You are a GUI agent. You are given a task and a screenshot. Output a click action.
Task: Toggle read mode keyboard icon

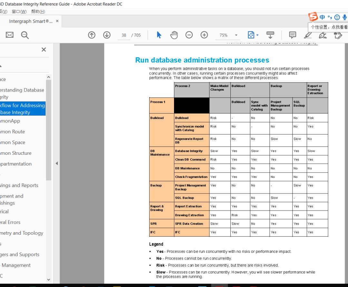(270, 35)
